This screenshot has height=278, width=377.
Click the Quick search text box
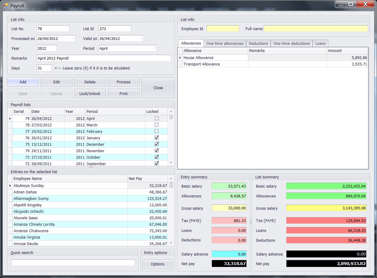73,263
